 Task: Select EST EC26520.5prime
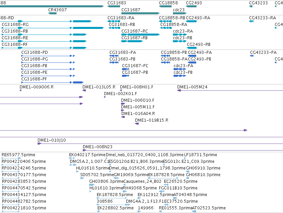coord(181,181)
